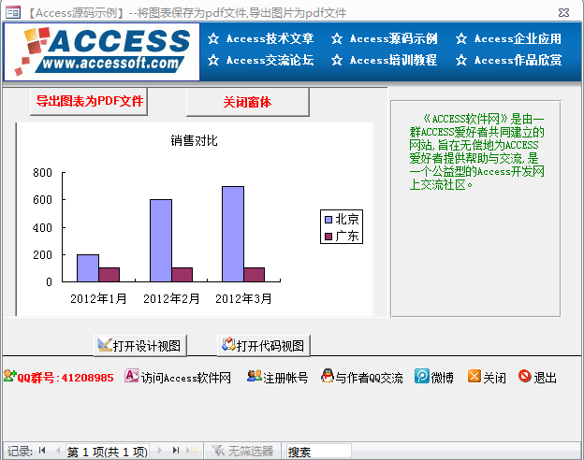Click the Access icon beside 访问Access软件网
Viewport: 584px width, 460px height.
(x=132, y=376)
